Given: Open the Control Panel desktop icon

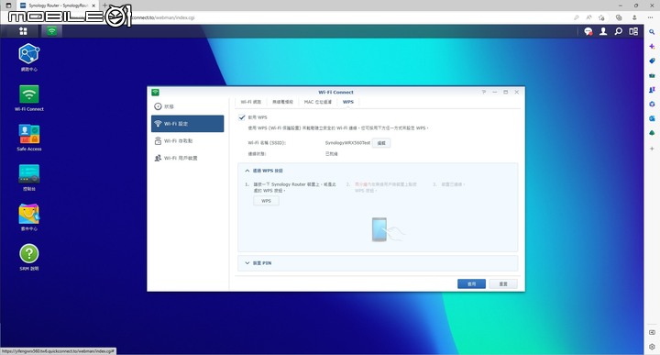Looking at the screenshot, I should (x=29, y=177).
